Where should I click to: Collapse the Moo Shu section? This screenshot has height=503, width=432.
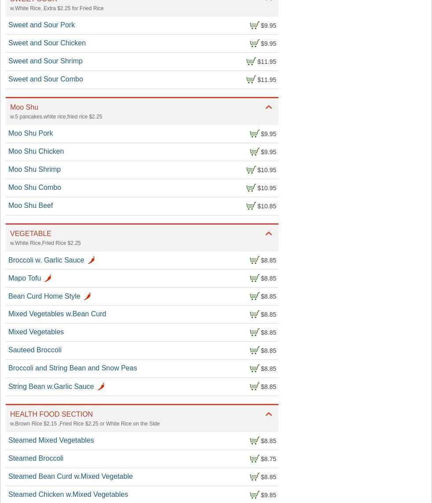pos(269,107)
